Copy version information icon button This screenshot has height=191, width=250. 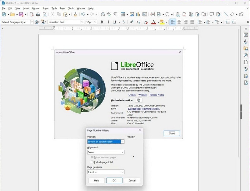(x=139, y=100)
